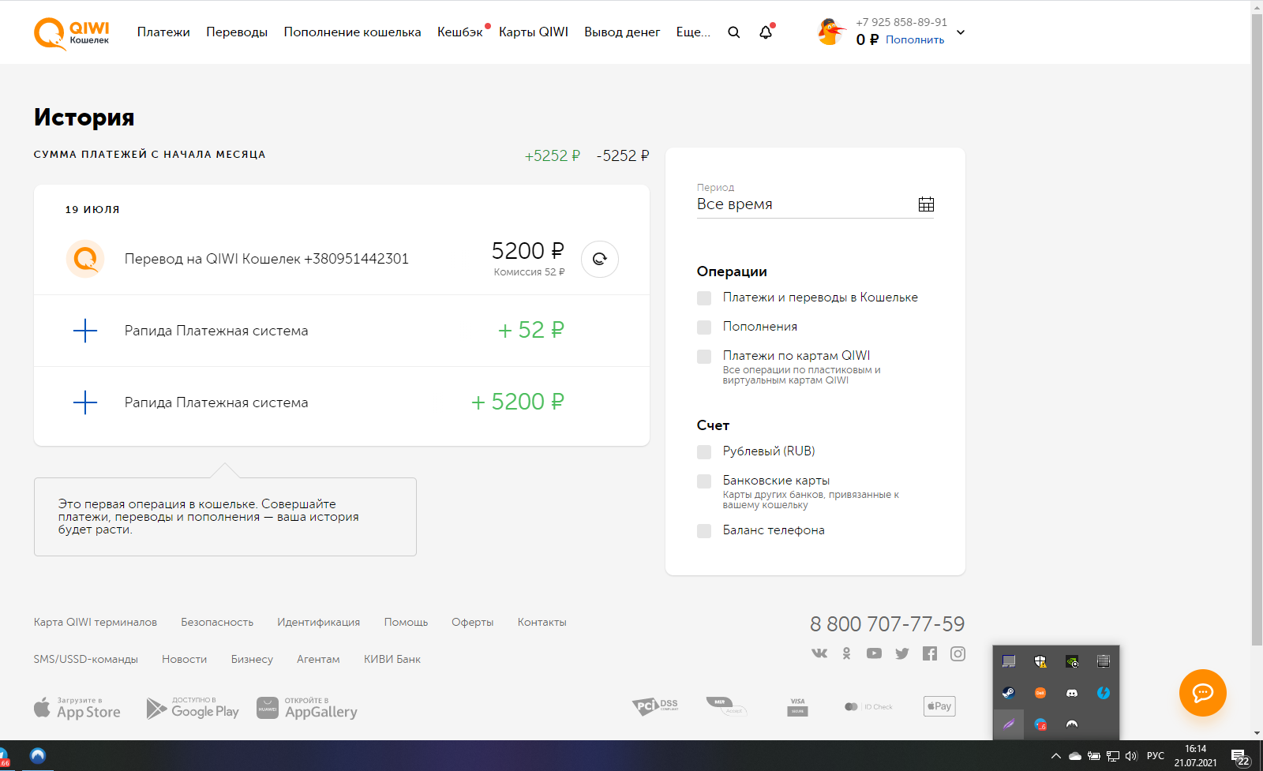The width and height of the screenshot is (1263, 771).
Task: Click the Steam icon in tray popup
Action: click(1009, 693)
